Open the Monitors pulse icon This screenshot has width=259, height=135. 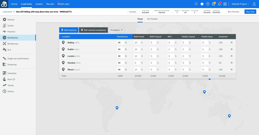pyautogui.click(x=5, y=31)
